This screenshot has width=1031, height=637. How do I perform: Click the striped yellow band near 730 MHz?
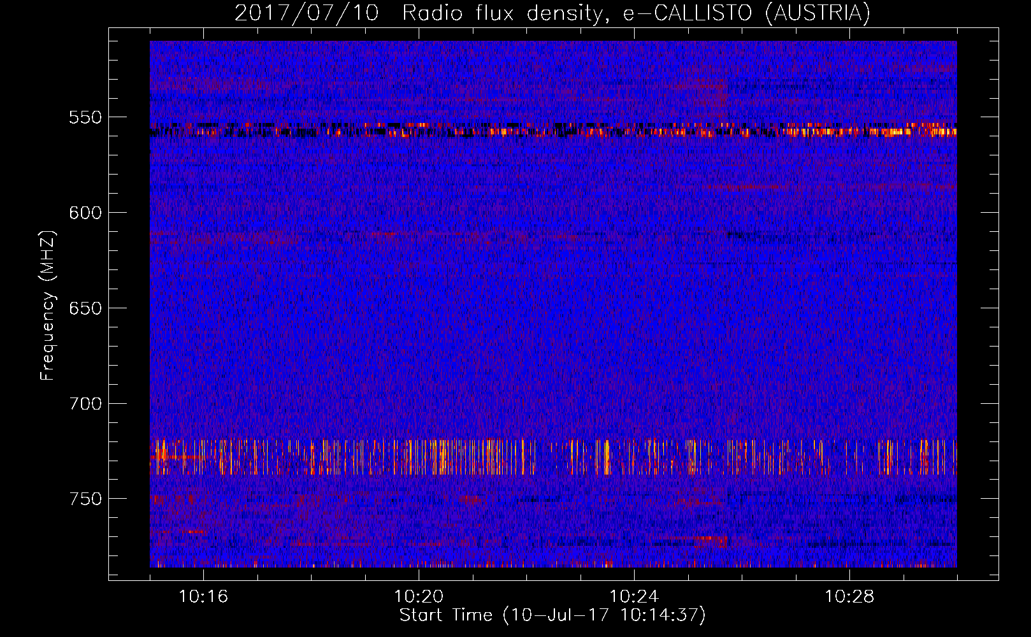pos(553,457)
